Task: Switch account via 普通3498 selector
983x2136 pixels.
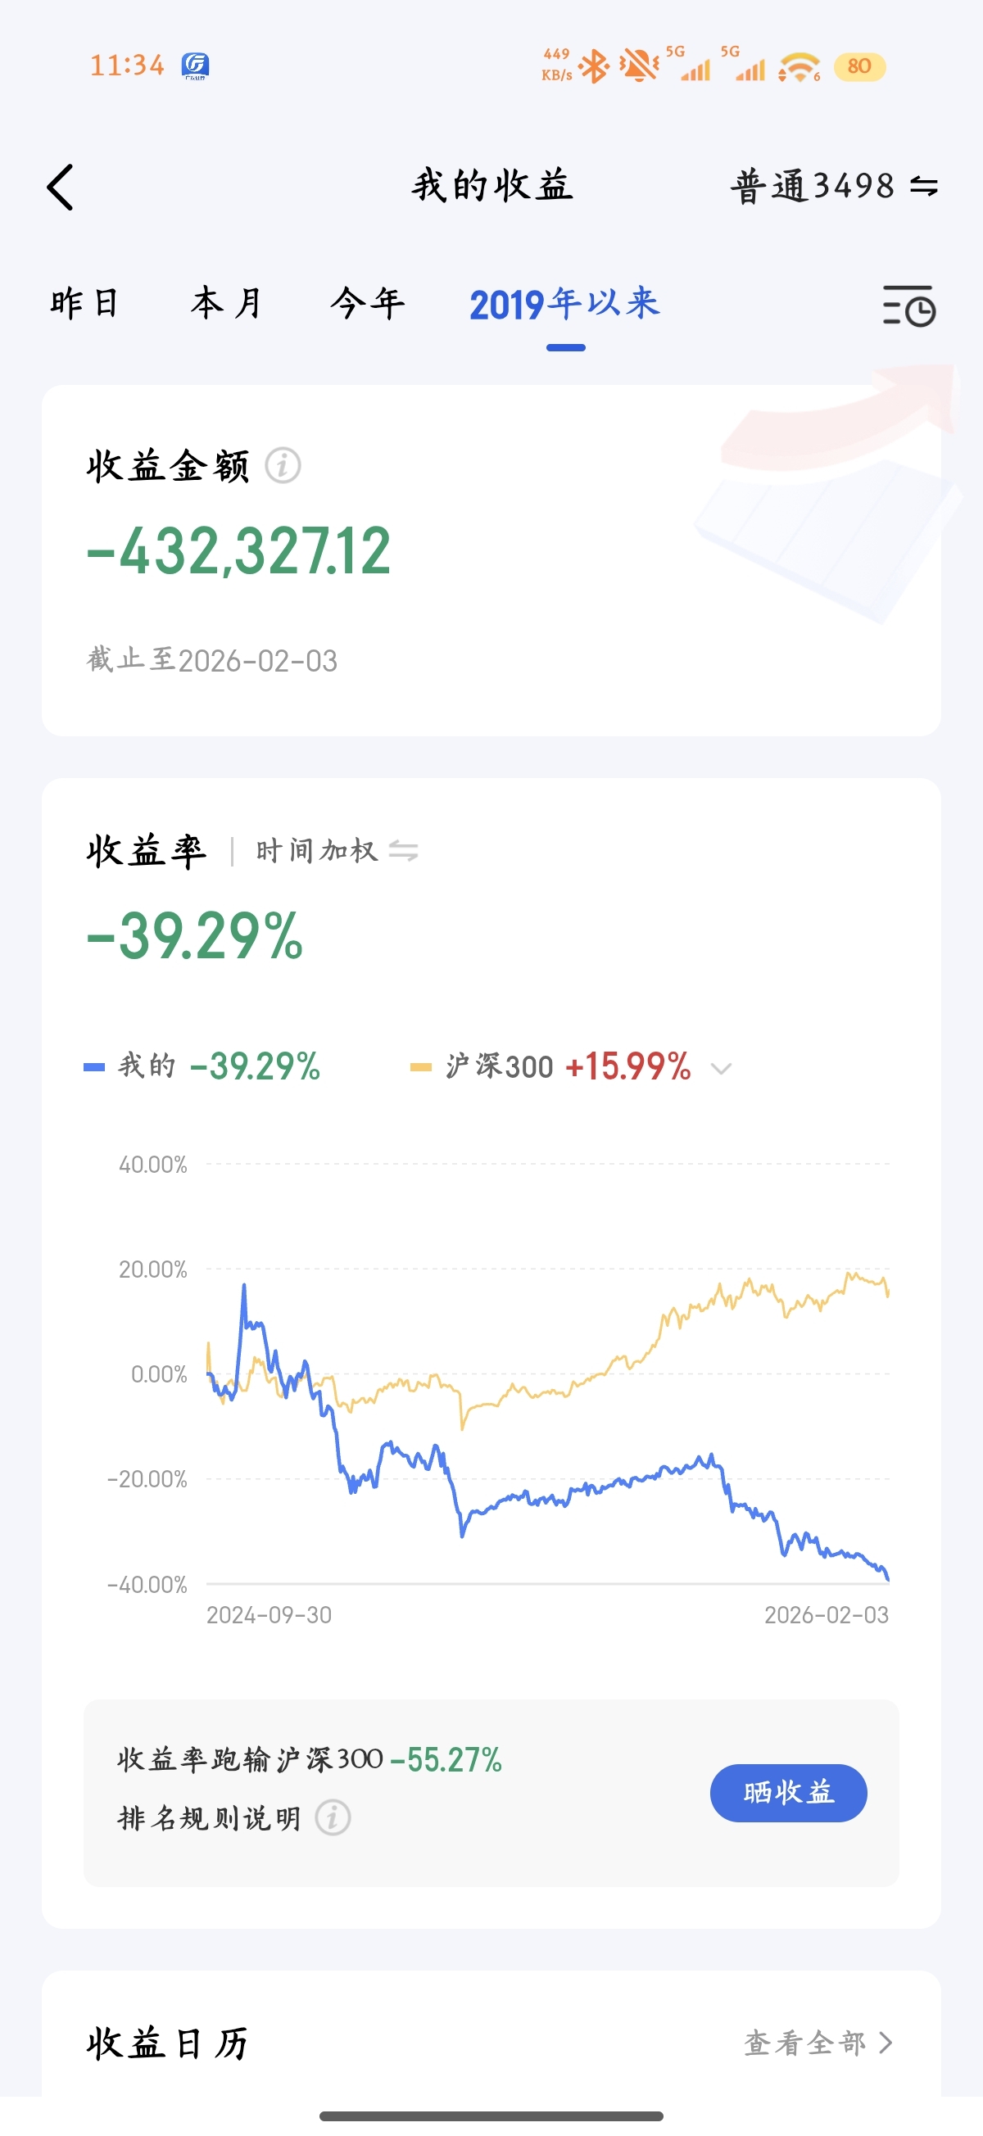Action: point(834,186)
